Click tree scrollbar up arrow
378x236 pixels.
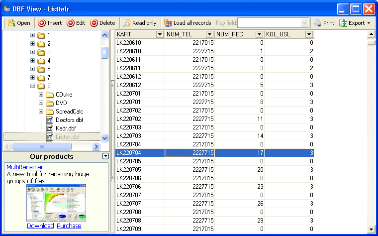[x=104, y=35]
